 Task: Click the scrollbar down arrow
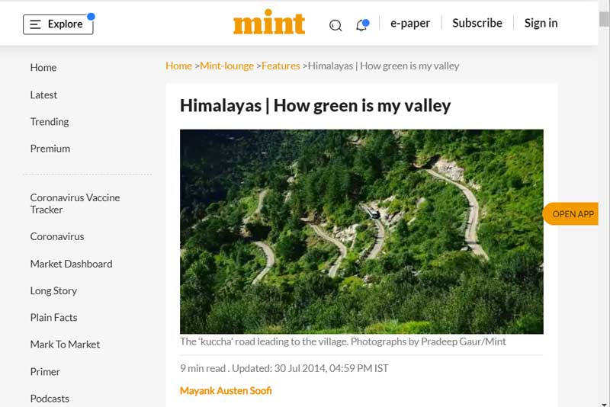(604, 404)
